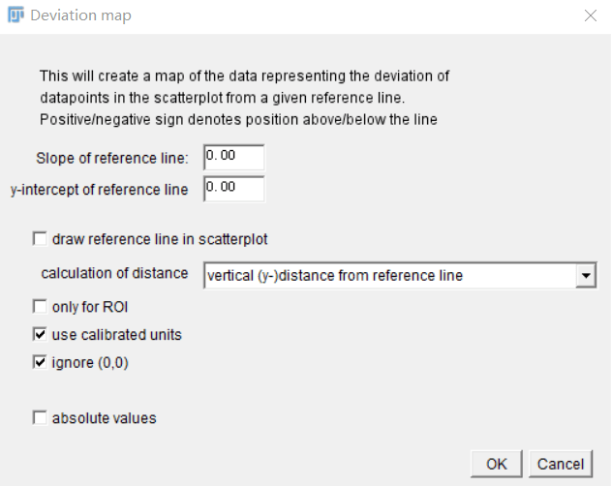Click the Deviation map title bar text
Screen dimensions: 611x486
(81, 15)
